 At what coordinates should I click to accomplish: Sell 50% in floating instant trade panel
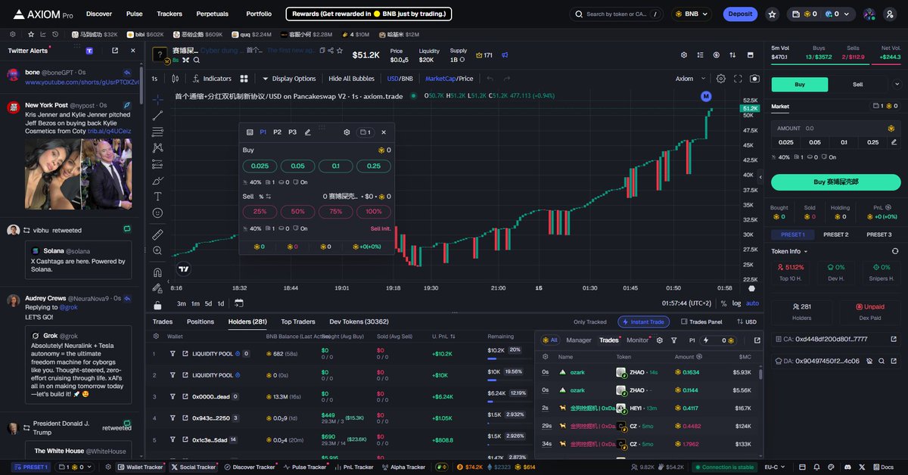tap(297, 212)
